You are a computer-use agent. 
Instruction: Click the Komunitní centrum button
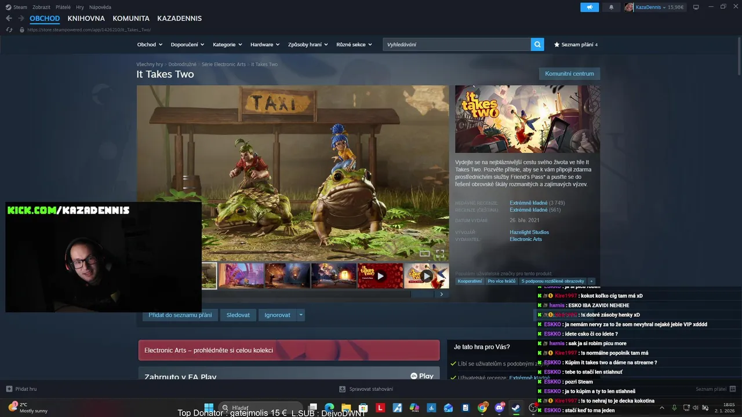coord(569,74)
